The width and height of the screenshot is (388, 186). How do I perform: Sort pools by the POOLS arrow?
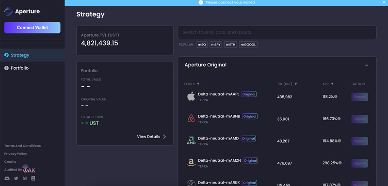(198, 84)
